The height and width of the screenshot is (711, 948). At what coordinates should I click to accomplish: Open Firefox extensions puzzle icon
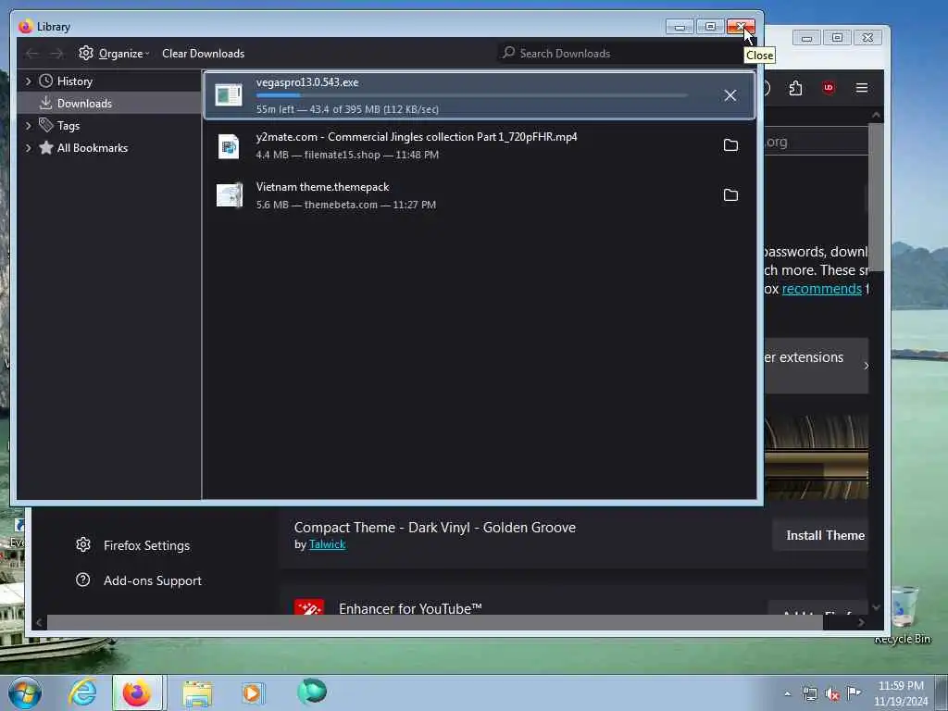[x=795, y=88]
